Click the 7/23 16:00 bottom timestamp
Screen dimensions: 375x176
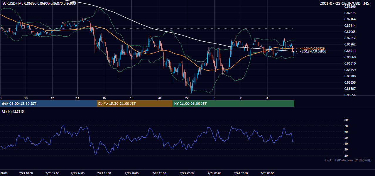click(104, 173)
